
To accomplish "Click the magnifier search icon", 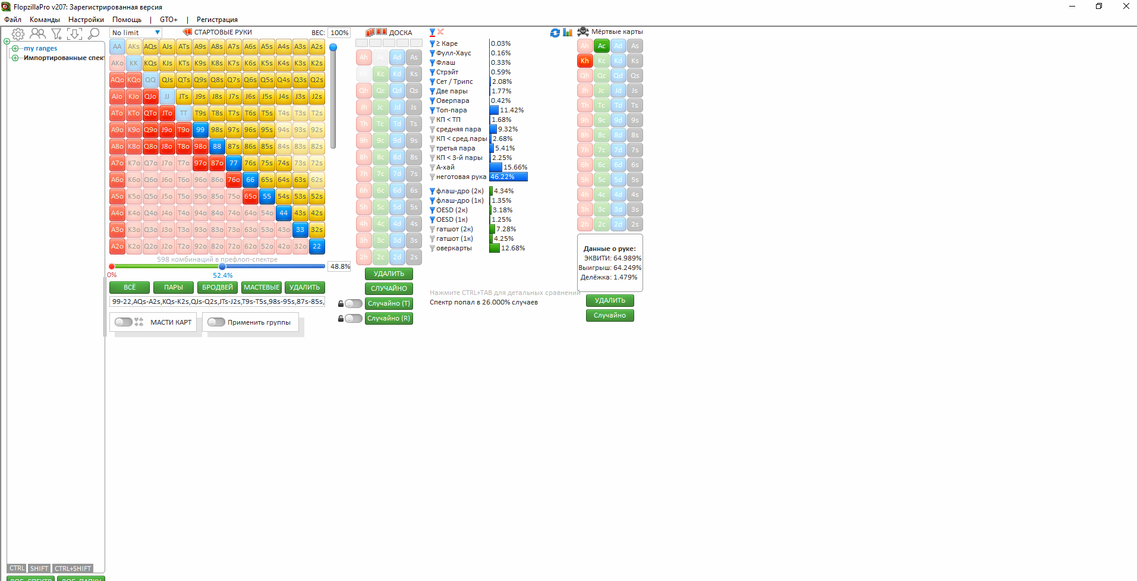I will click(x=93, y=34).
